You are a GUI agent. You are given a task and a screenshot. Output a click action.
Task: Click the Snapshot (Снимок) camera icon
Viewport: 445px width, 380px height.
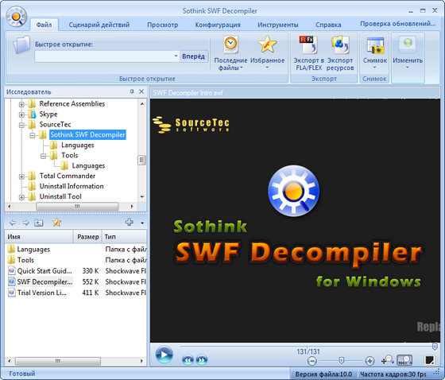click(x=375, y=45)
